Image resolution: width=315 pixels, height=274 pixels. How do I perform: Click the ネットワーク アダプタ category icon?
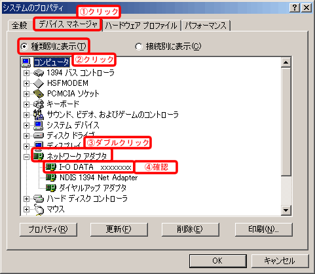click(39, 157)
